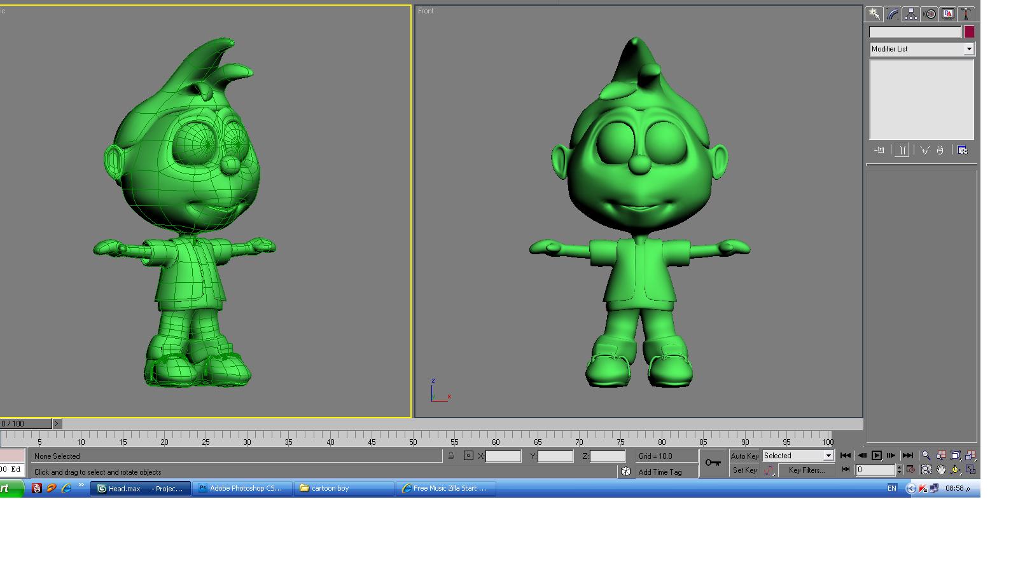
Task: Click Zoom Extents icon
Action: (x=956, y=456)
